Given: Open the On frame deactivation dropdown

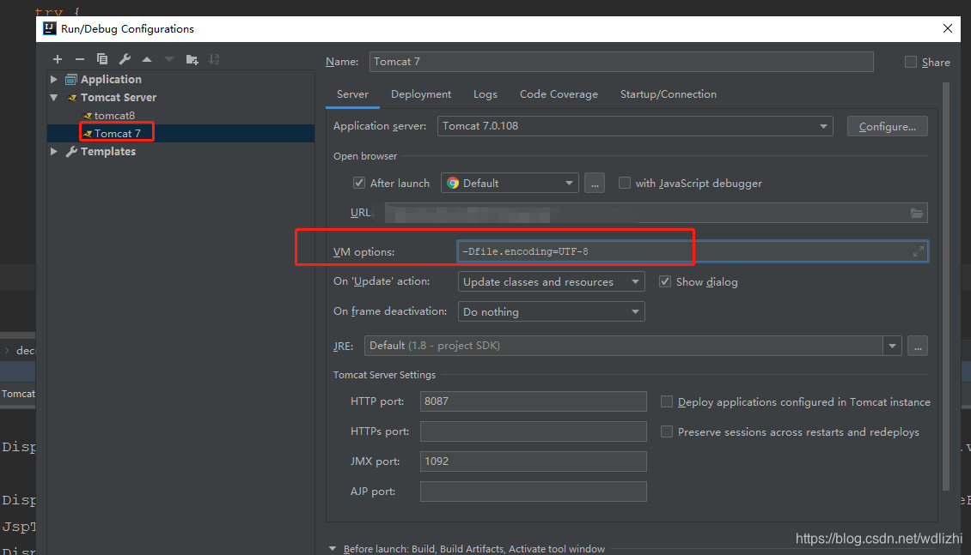Looking at the screenshot, I should pyautogui.click(x=551, y=311).
